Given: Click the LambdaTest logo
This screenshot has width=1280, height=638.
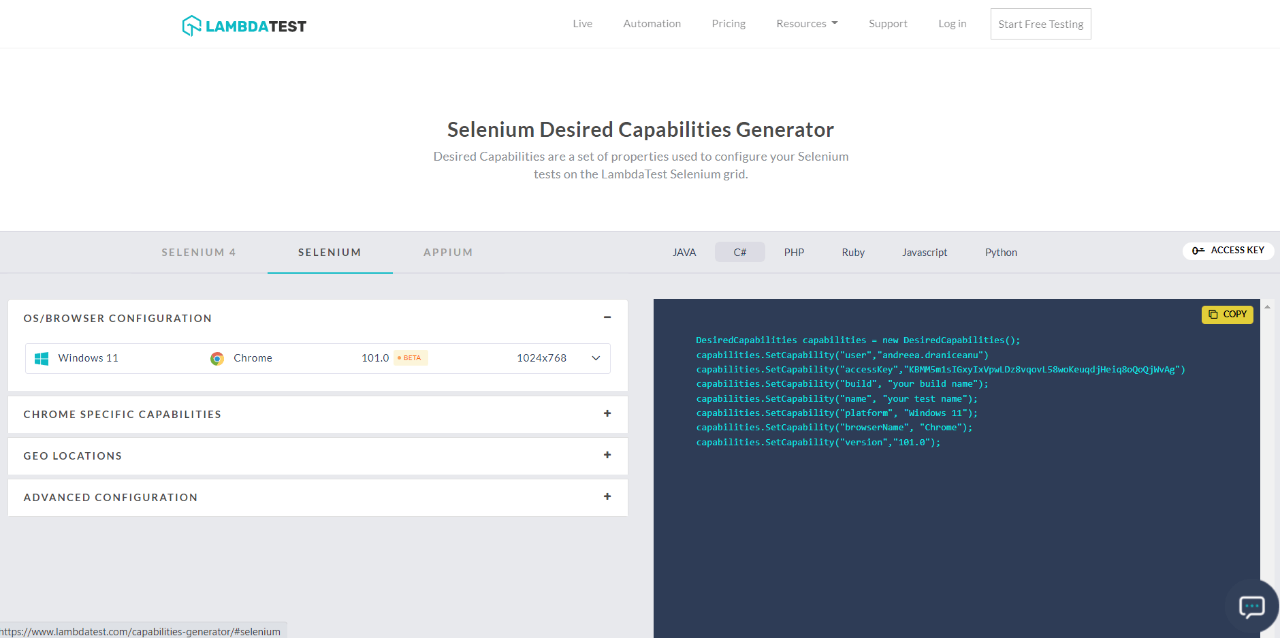Looking at the screenshot, I should click(x=244, y=25).
